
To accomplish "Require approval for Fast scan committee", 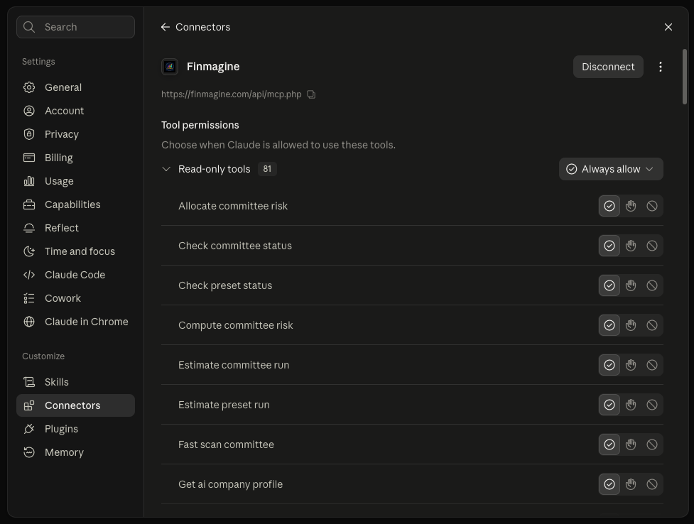I will 631,444.
